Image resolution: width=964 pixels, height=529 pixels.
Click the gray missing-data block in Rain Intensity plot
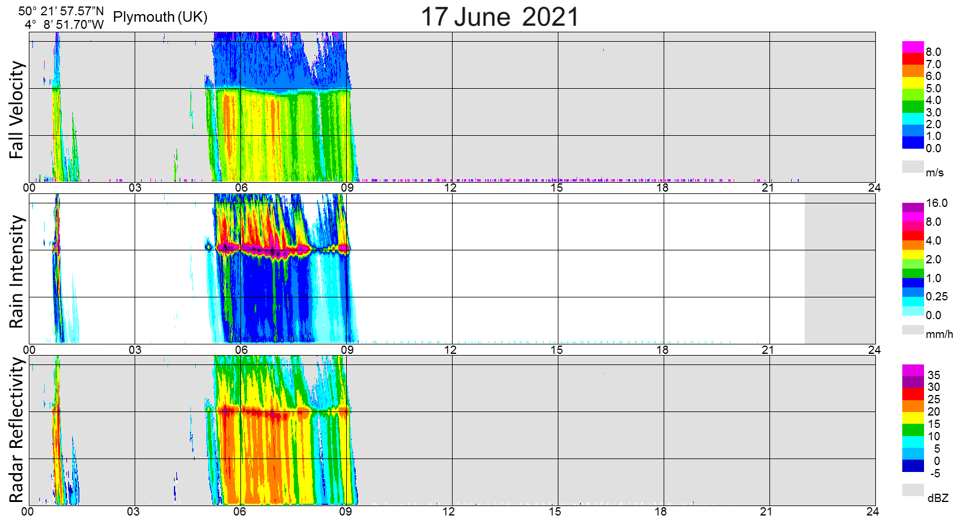tap(839, 269)
